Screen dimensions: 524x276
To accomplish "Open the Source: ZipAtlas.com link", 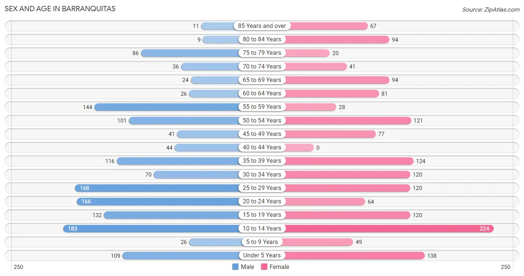I will point(491,9).
